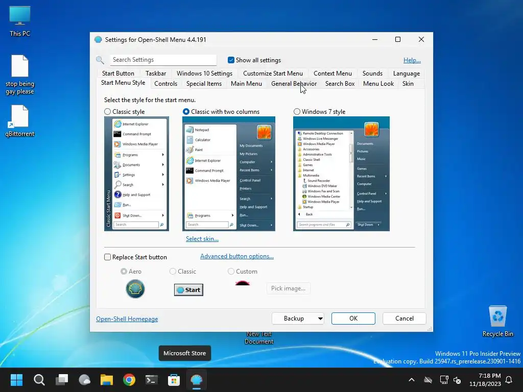Select the Recycle Bin desktop icon
The width and height of the screenshot is (523, 392).
click(497, 322)
